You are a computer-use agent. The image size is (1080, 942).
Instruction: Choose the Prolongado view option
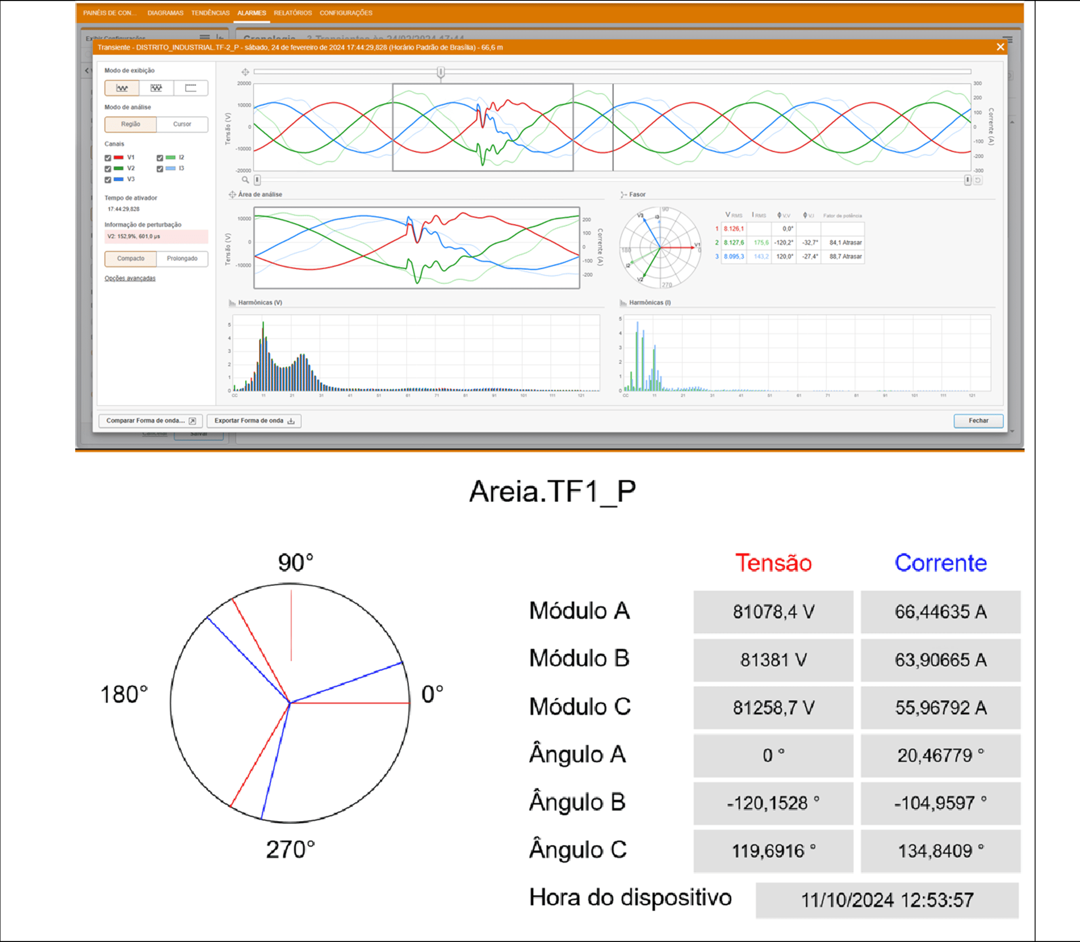(183, 259)
